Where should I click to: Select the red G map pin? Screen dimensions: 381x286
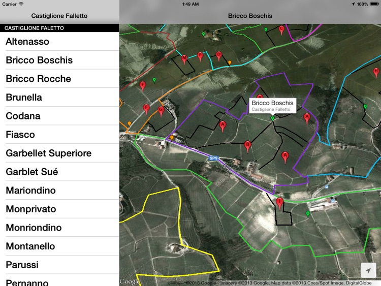[x=161, y=111]
